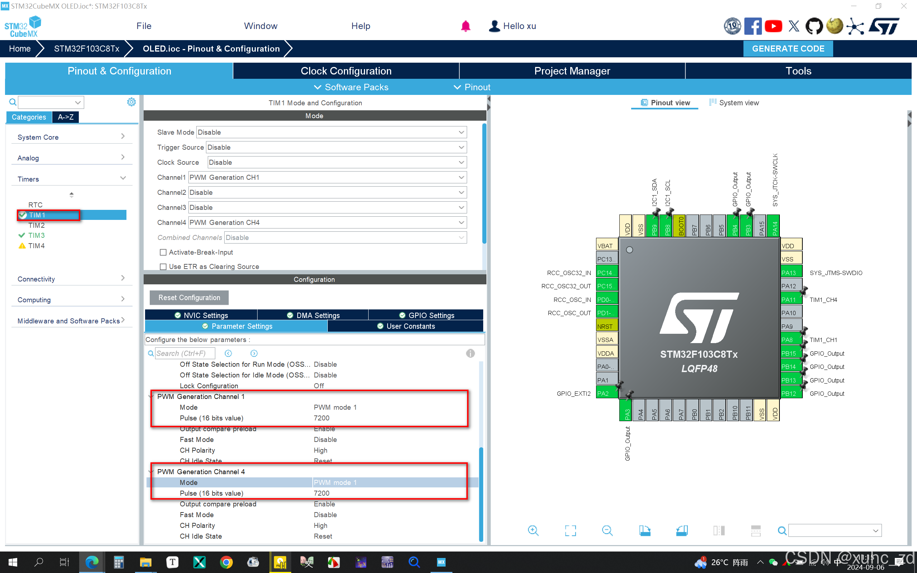The image size is (917, 573).
Task: Open the User Constants tab
Action: pos(405,326)
